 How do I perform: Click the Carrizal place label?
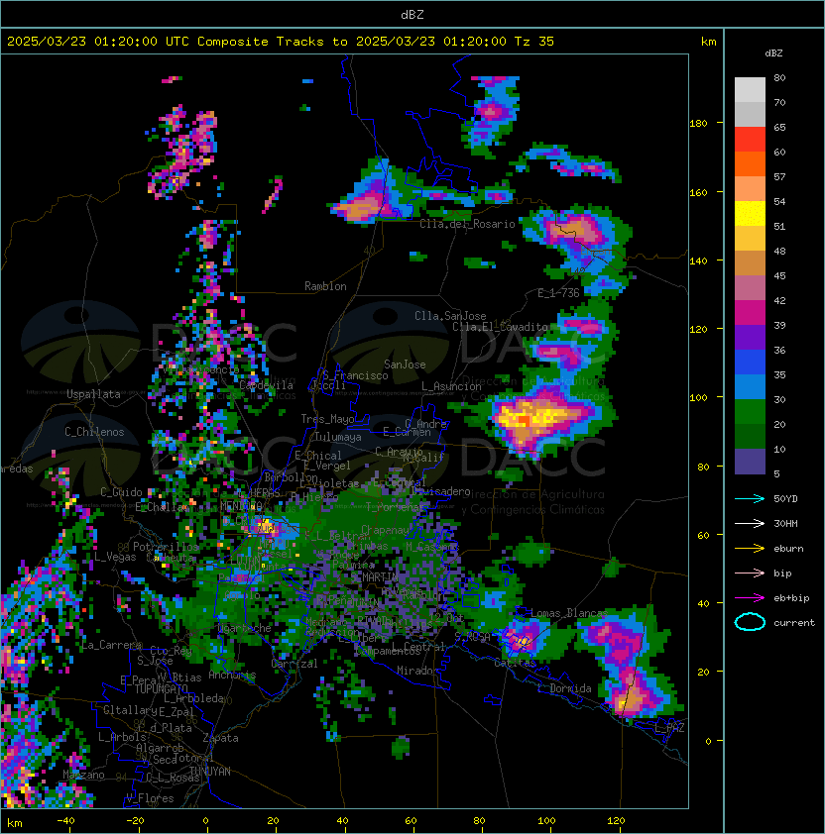[295, 664]
